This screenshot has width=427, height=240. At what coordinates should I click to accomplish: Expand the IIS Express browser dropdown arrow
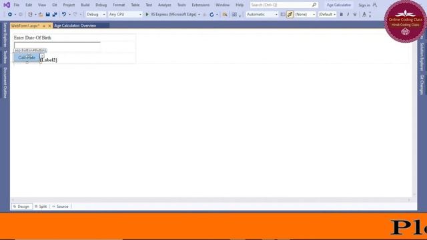(199, 15)
